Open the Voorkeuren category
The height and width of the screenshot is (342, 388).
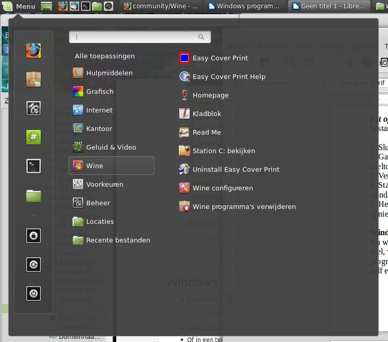coord(112,184)
